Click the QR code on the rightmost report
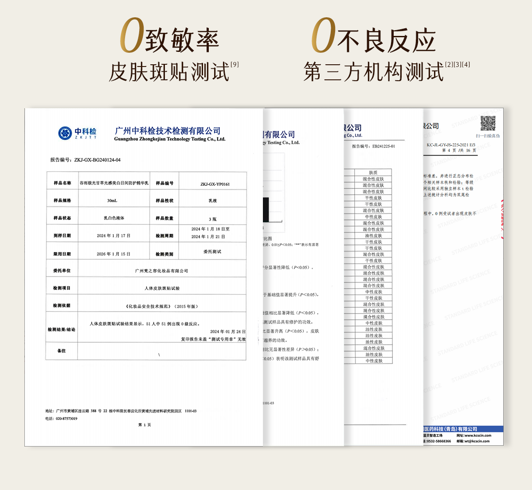532x490 pixels. coord(488,123)
